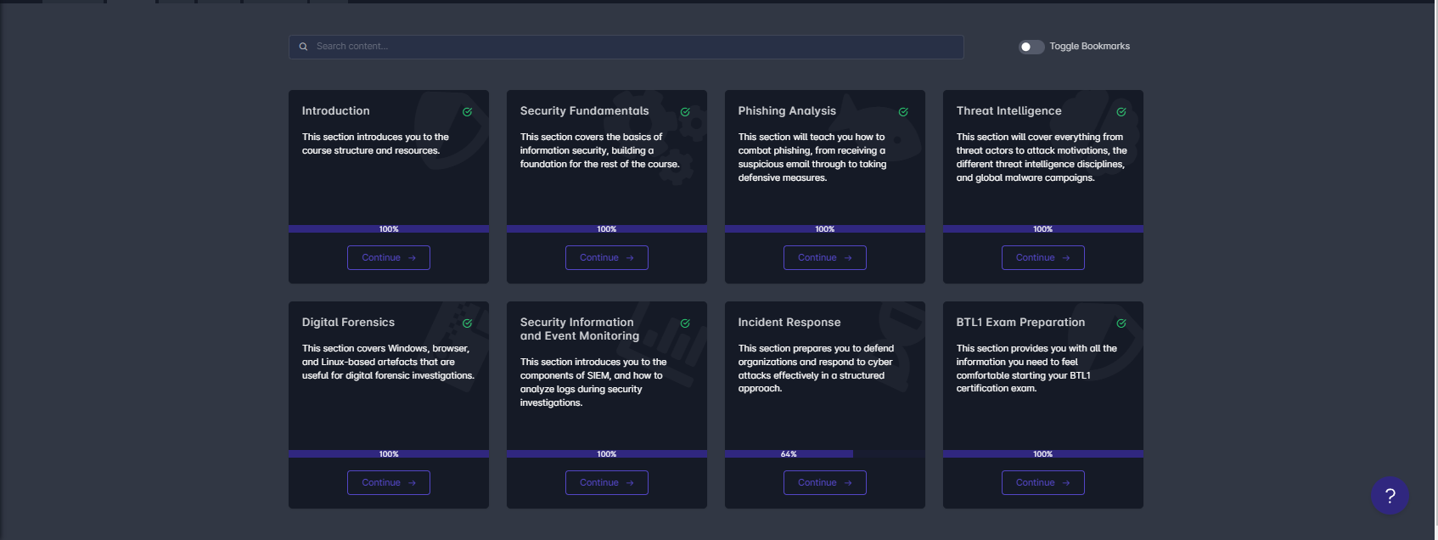Open the Phishing Analysis card title
The height and width of the screenshot is (540, 1438).
[787, 111]
